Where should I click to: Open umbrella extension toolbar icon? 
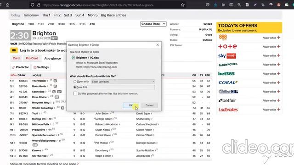pos(271,5)
